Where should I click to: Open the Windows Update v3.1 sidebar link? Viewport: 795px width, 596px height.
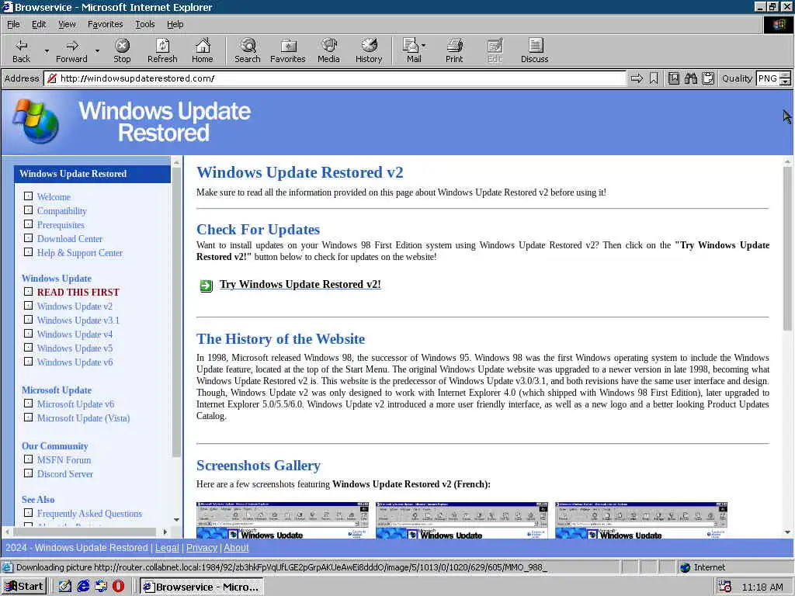click(x=78, y=321)
